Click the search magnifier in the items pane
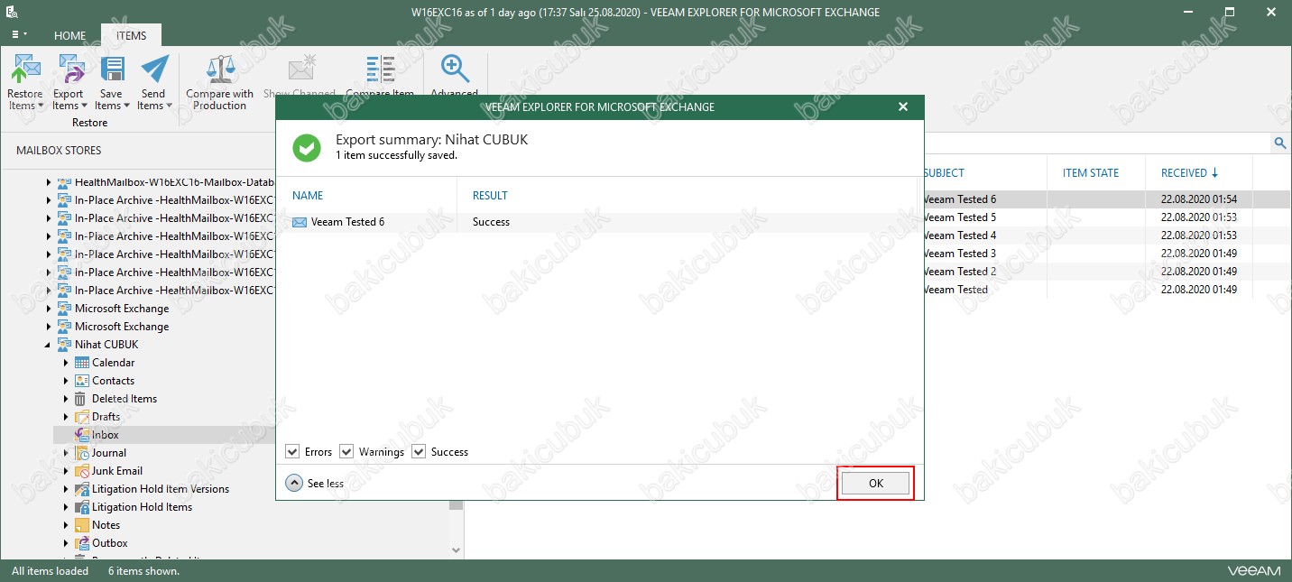Image resolution: width=1292 pixels, height=582 pixels. (x=1279, y=143)
